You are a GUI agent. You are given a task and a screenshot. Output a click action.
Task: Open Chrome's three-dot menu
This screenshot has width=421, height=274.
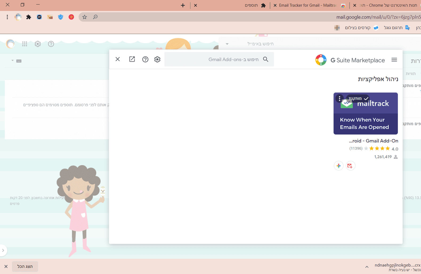pyautogui.click(x=7, y=17)
